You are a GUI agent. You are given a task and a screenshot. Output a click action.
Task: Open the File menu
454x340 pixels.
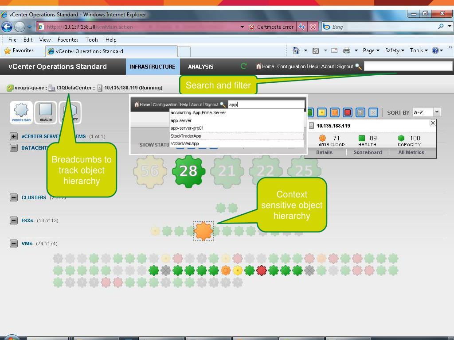pos(12,40)
